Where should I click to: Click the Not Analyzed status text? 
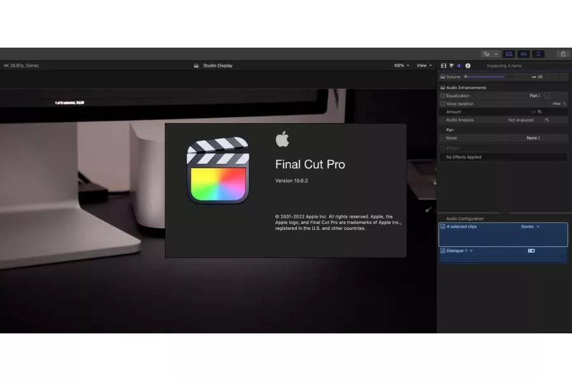point(521,120)
